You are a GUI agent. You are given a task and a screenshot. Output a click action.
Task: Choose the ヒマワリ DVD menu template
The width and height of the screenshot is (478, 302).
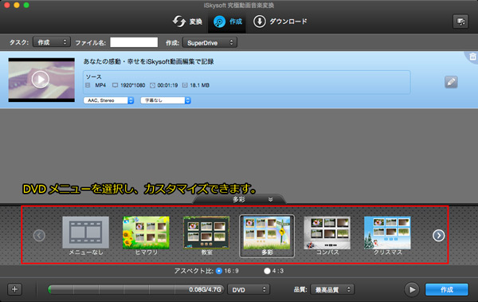146,236
